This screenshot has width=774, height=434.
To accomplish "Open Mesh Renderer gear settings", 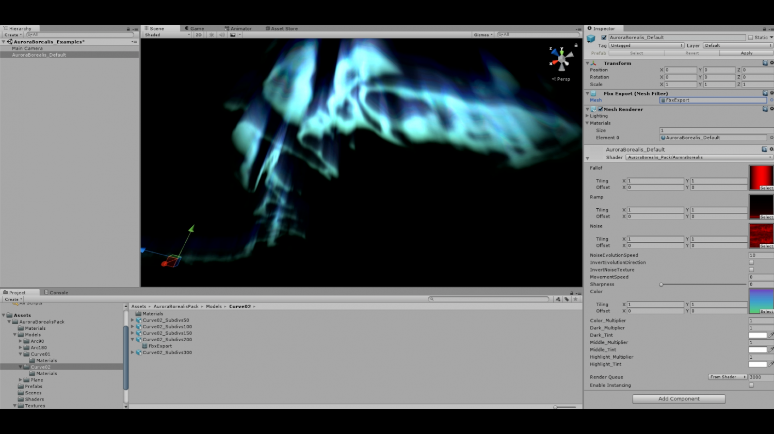I will click(771, 109).
